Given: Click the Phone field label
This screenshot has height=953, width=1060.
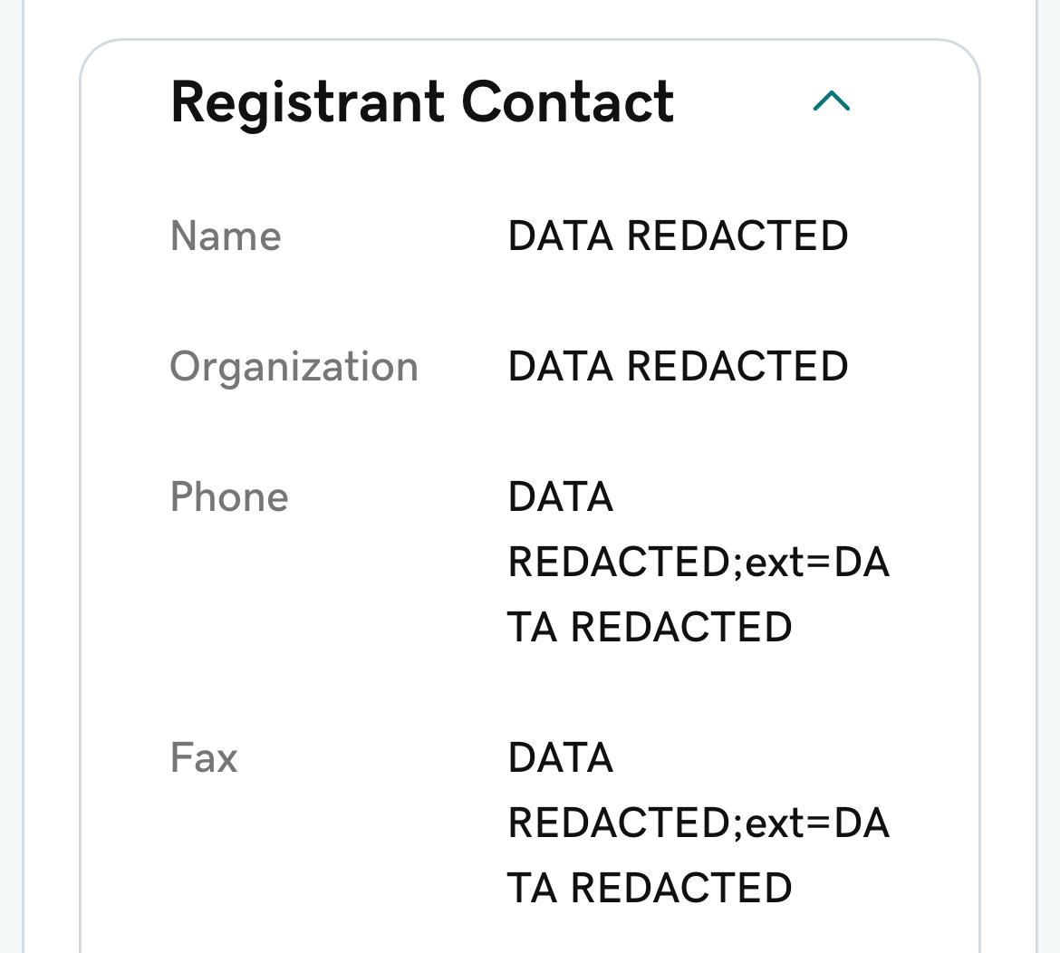Looking at the screenshot, I should click(229, 497).
